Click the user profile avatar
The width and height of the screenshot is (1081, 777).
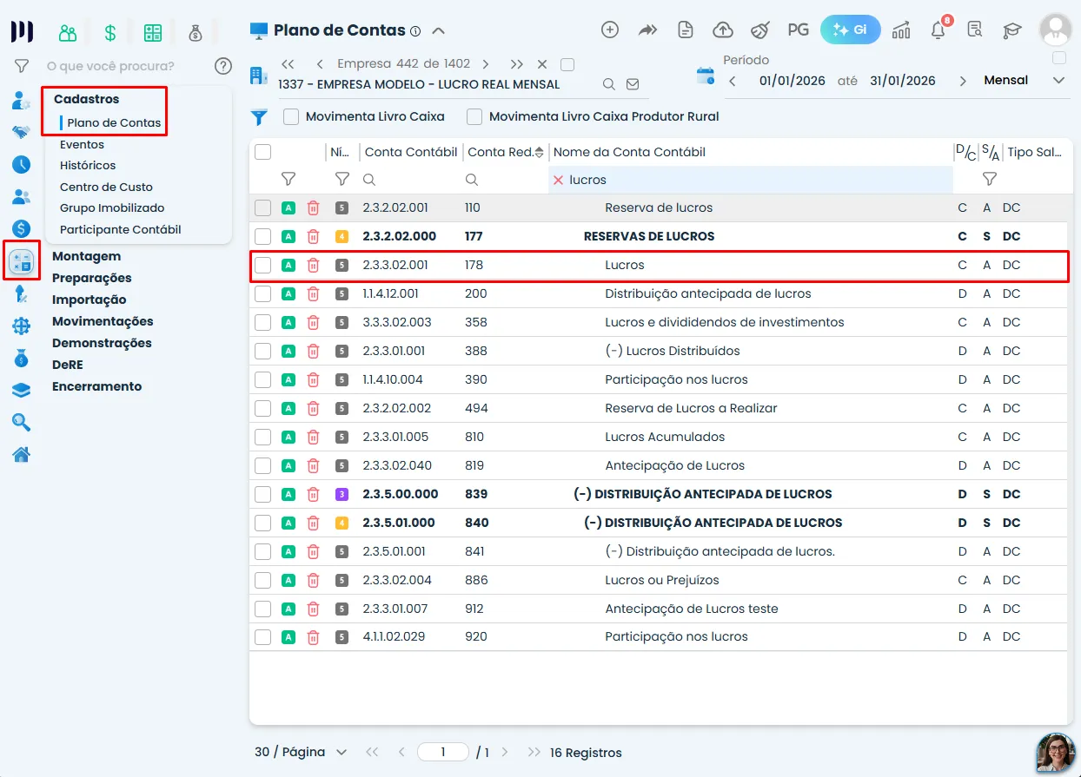click(x=1055, y=30)
